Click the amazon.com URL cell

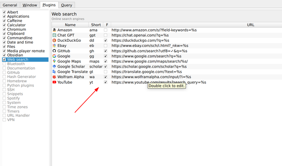(196, 30)
